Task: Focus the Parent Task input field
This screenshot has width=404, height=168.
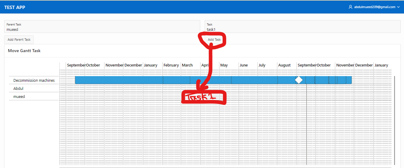Action: point(102,29)
